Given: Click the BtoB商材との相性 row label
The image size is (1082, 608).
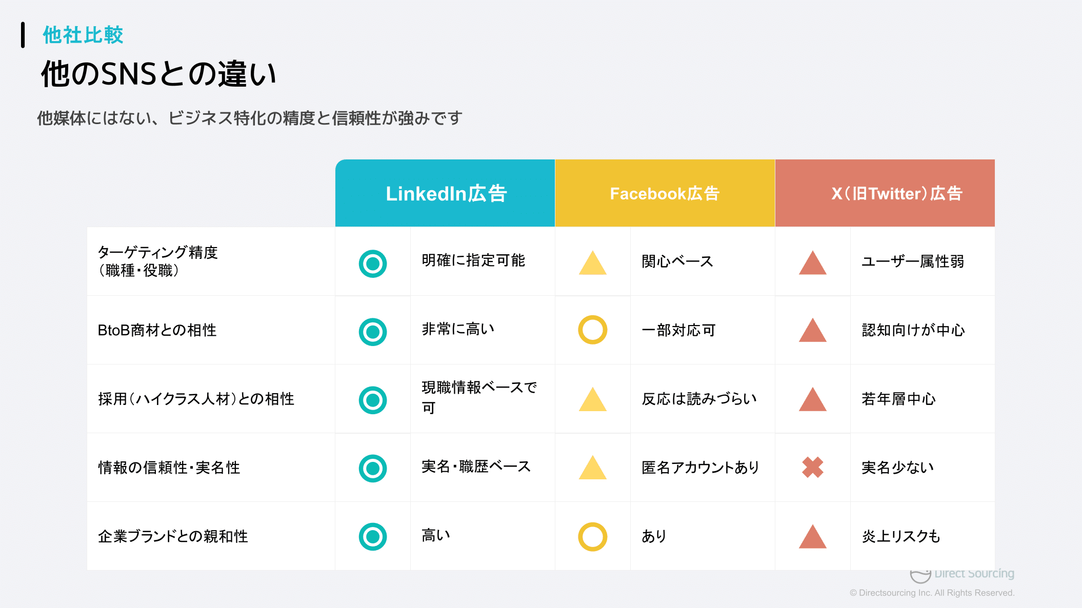Looking at the screenshot, I should click(x=157, y=330).
